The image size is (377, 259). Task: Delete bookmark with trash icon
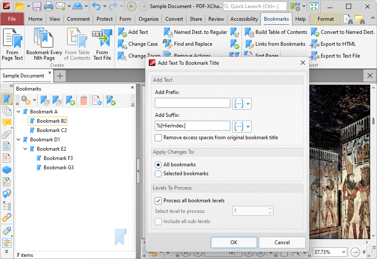(83, 100)
